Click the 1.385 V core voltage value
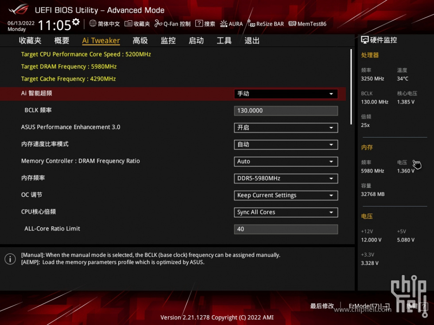 coord(406,102)
